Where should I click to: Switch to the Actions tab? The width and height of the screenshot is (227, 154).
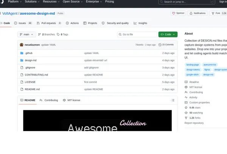point(72,23)
